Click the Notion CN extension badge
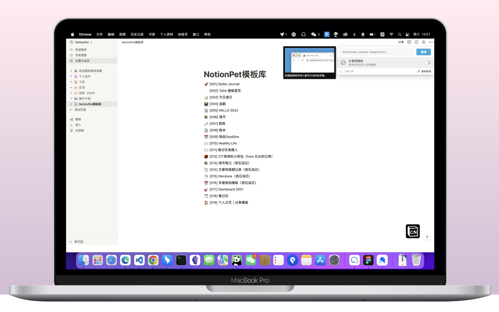This screenshot has width=499, height=312. tap(413, 231)
